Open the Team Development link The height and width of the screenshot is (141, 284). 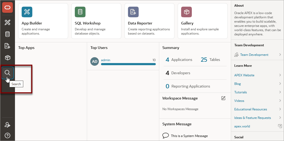coord(254,55)
